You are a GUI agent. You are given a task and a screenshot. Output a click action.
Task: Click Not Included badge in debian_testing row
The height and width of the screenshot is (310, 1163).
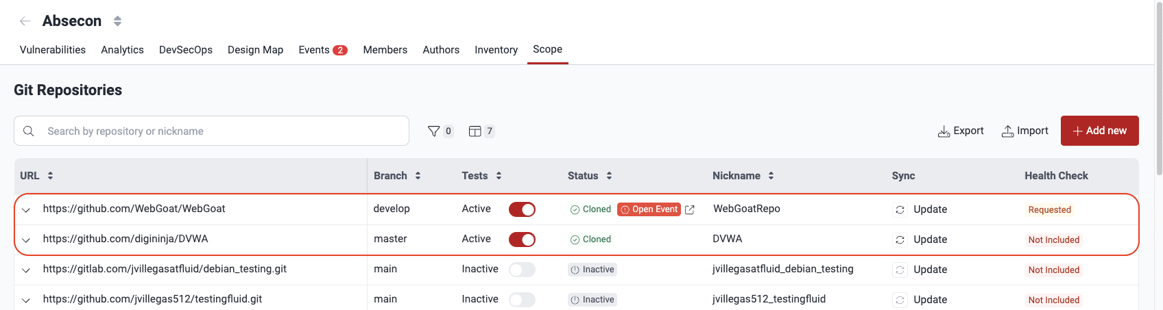(x=1054, y=270)
